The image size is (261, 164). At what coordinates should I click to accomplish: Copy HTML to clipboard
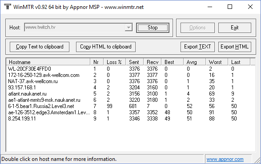point(106,47)
